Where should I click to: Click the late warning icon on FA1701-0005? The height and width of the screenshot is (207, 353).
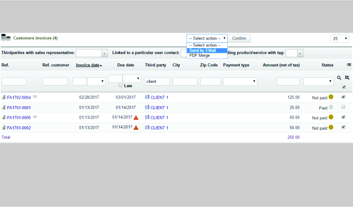point(136,117)
